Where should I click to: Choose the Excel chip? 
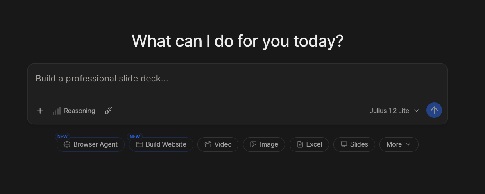pyautogui.click(x=309, y=144)
